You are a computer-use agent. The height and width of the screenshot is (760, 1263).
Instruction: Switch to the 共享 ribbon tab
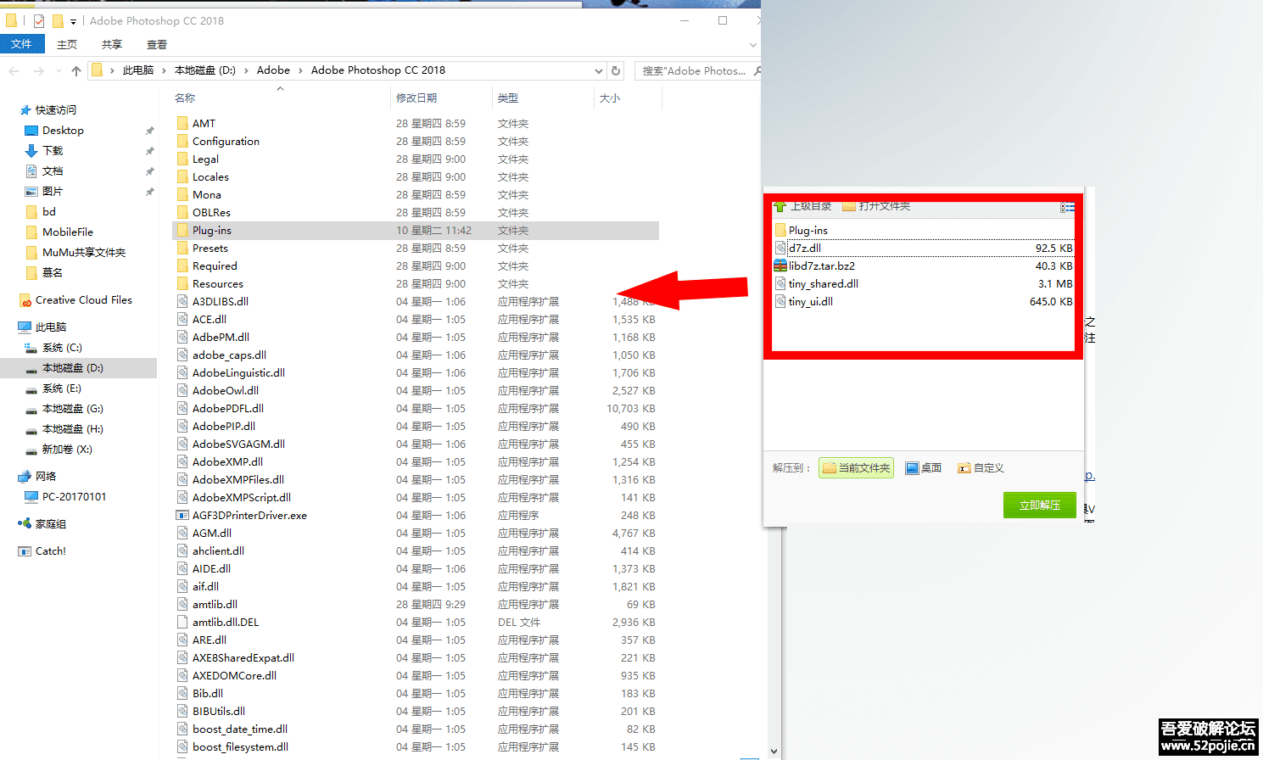tap(111, 45)
